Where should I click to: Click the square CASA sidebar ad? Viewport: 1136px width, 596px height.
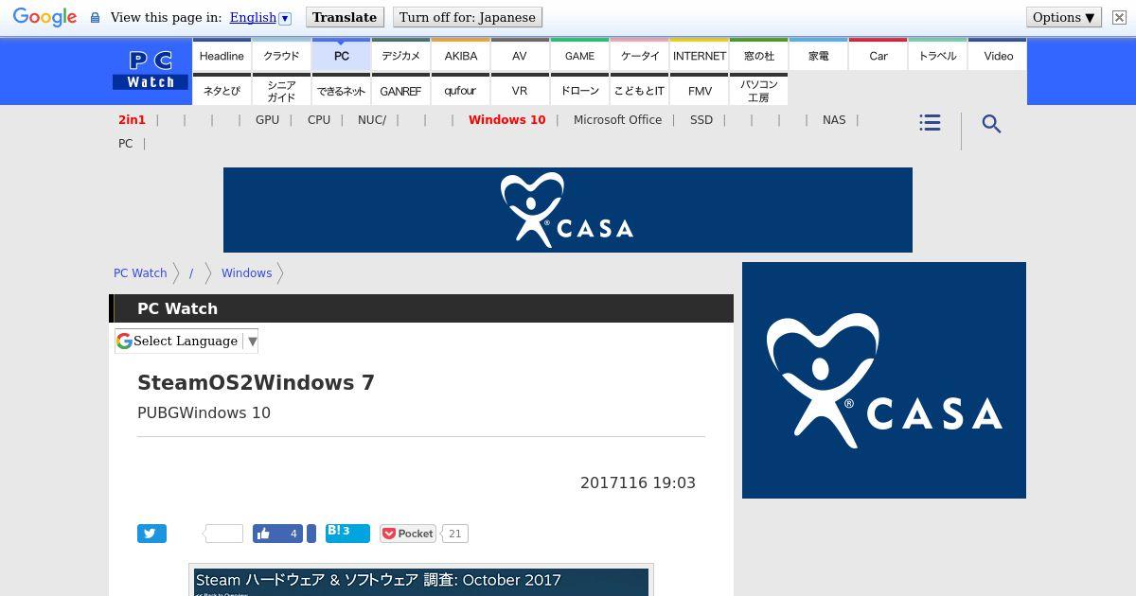coord(884,380)
